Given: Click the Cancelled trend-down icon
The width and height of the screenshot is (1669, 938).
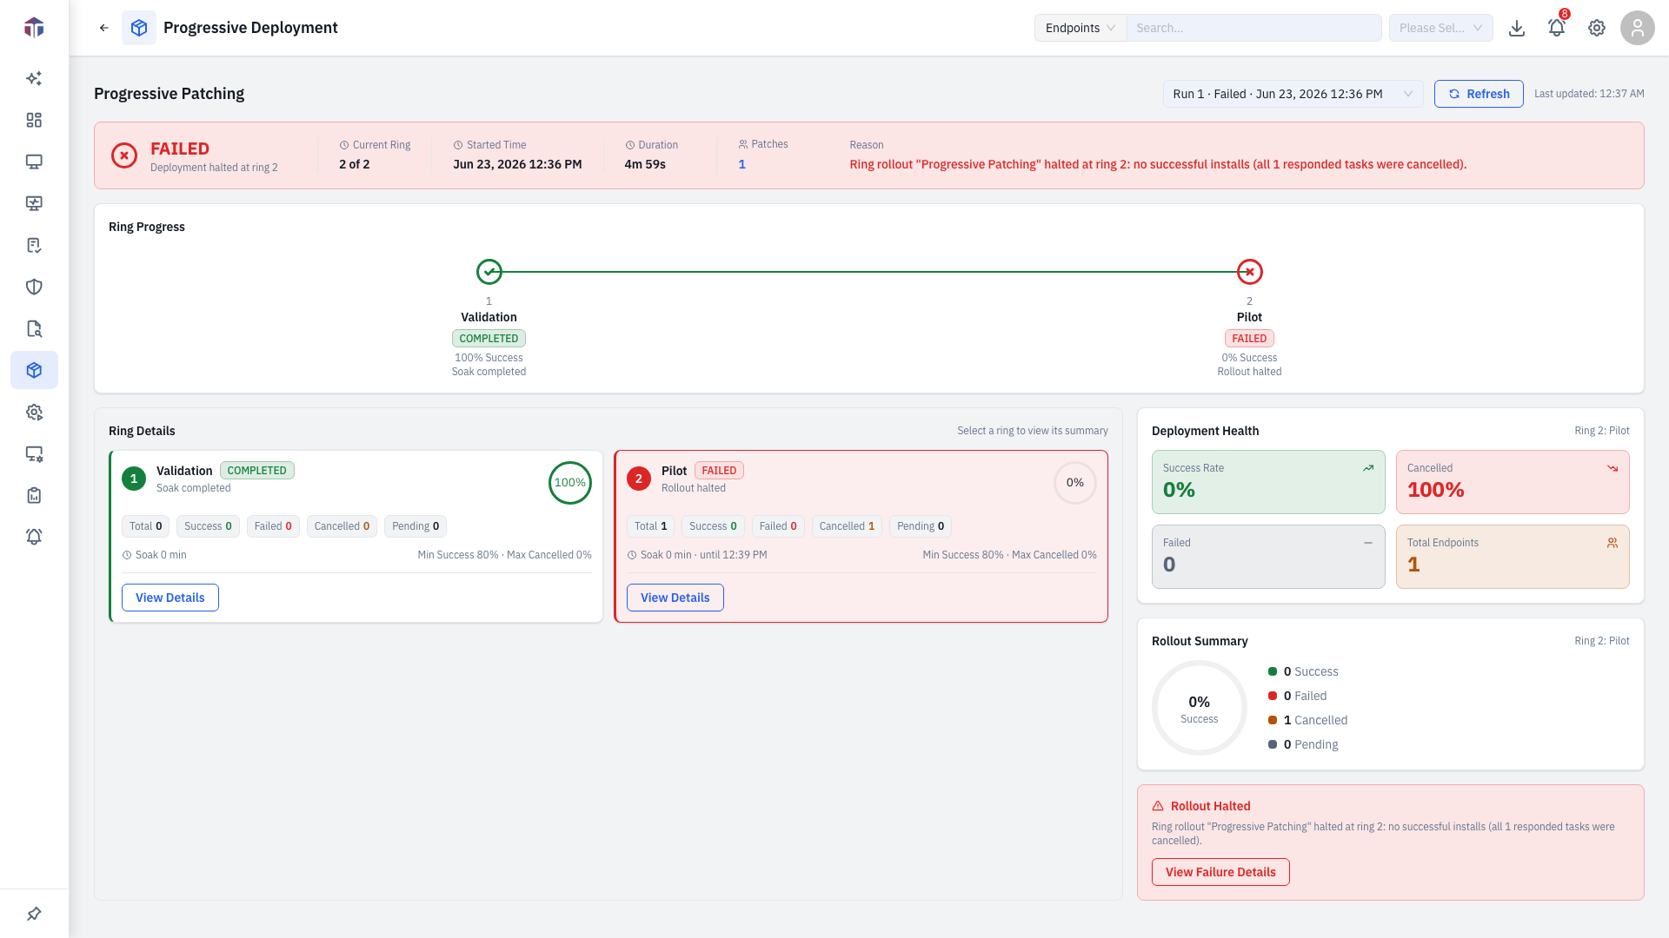Looking at the screenshot, I should (1612, 468).
